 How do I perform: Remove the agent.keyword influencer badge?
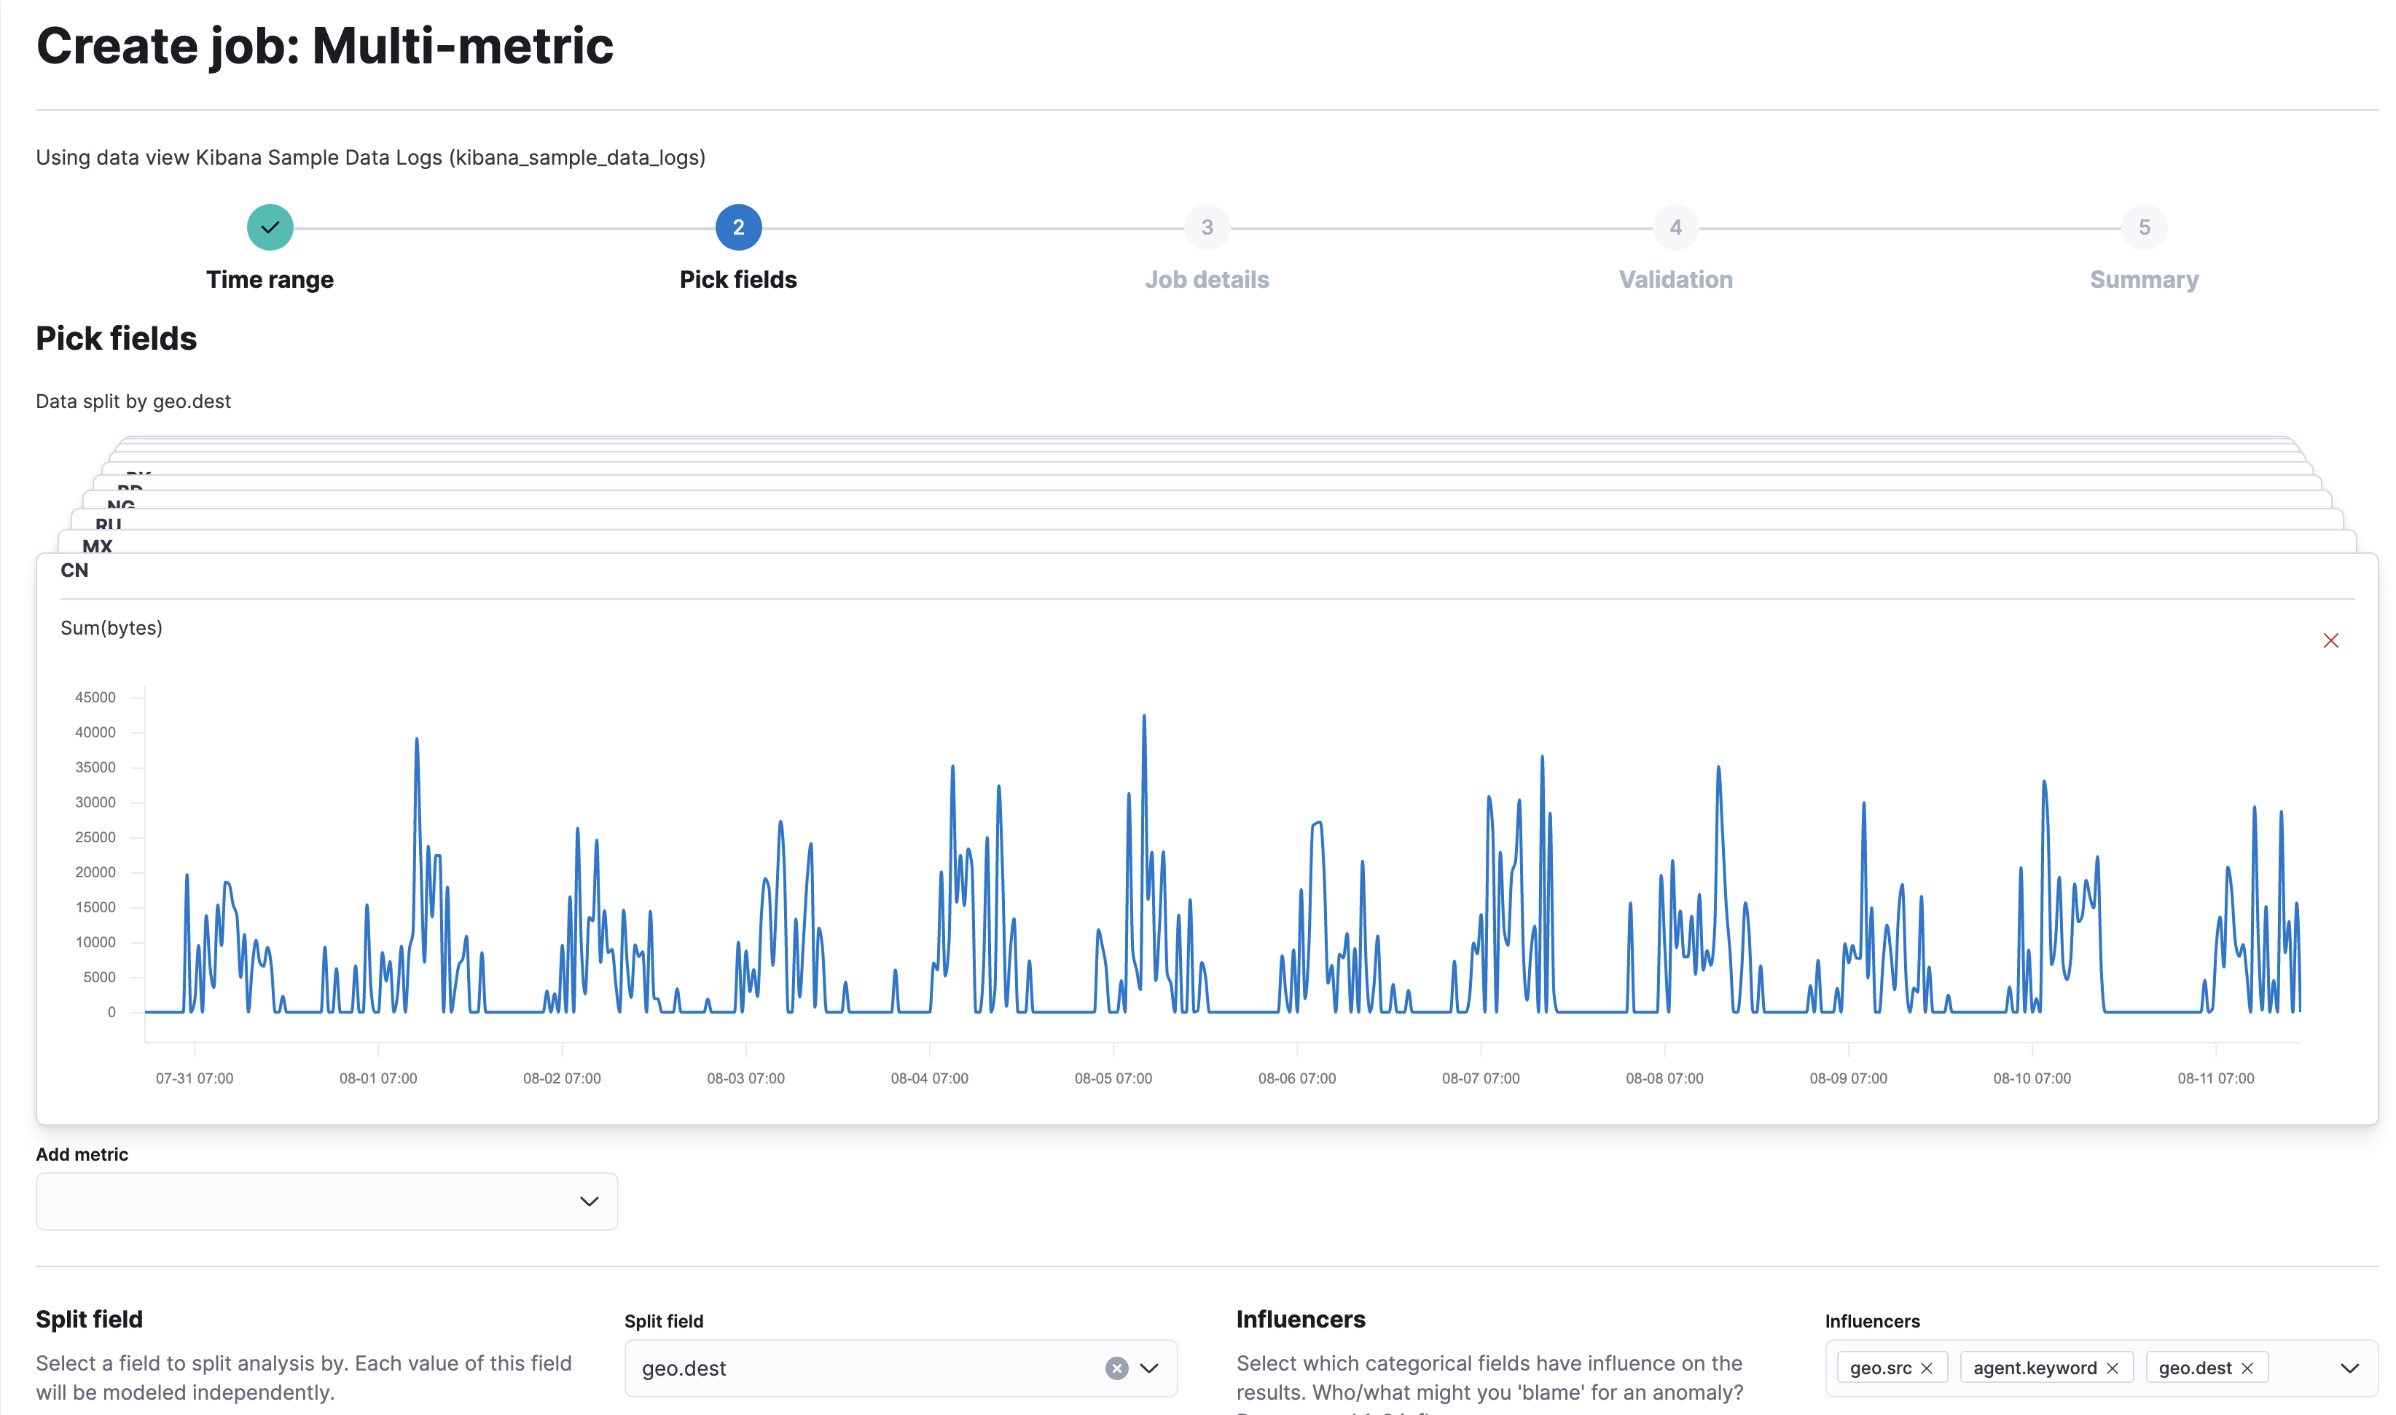point(2113,1366)
